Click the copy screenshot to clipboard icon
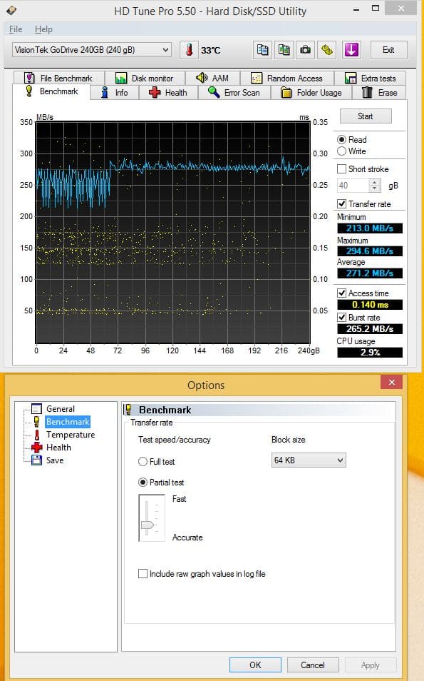 tap(284, 50)
